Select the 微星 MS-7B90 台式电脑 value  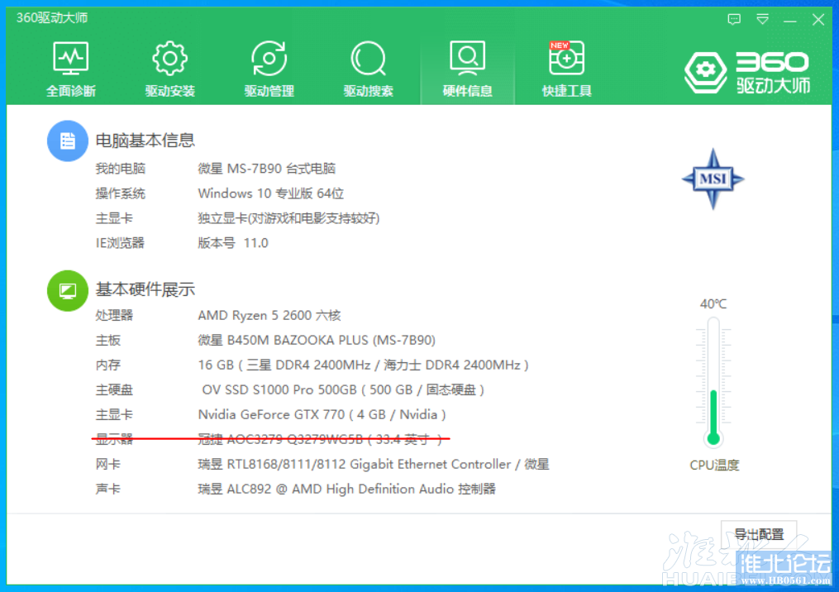pos(266,169)
